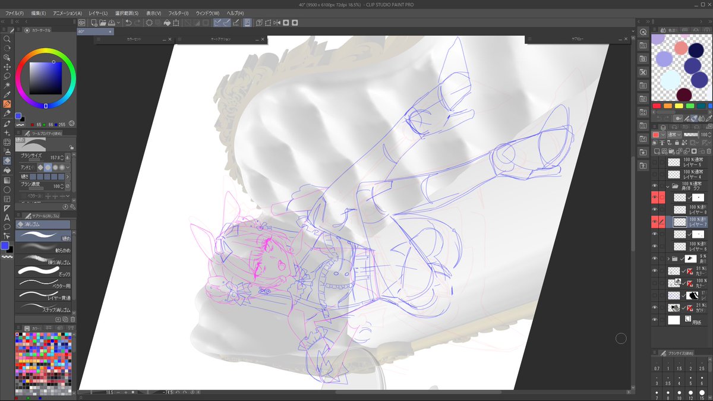
Task: Click the Help question mark icon
Action: pyautogui.click(x=260, y=23)
